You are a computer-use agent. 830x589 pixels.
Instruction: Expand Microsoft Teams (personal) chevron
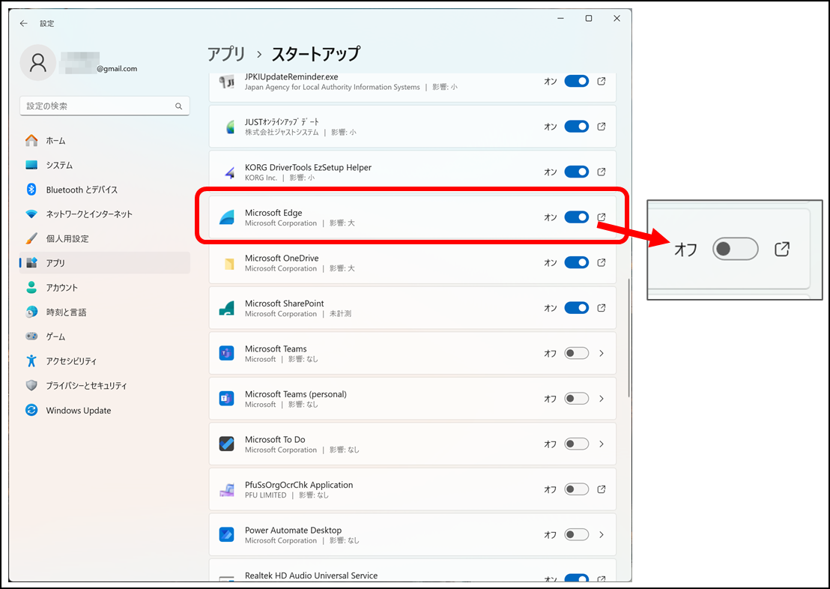[602, 399]
